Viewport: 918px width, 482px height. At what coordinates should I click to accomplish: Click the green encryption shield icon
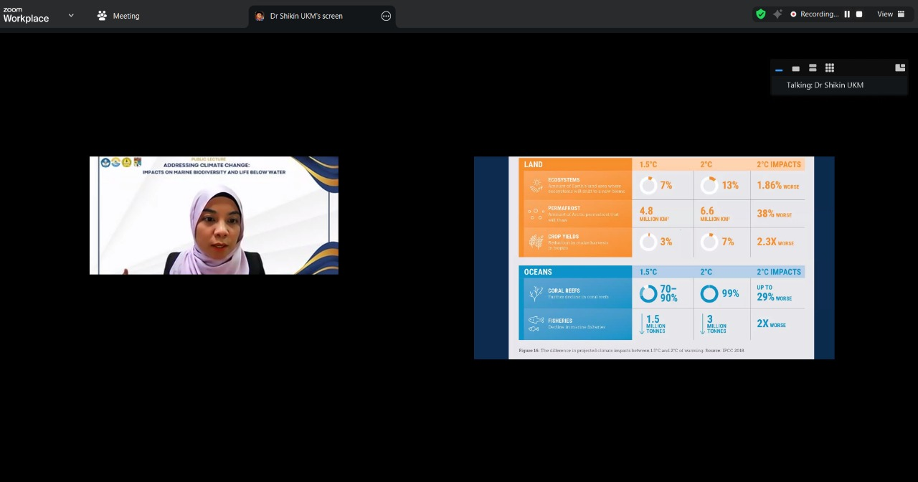coord(761,14)
